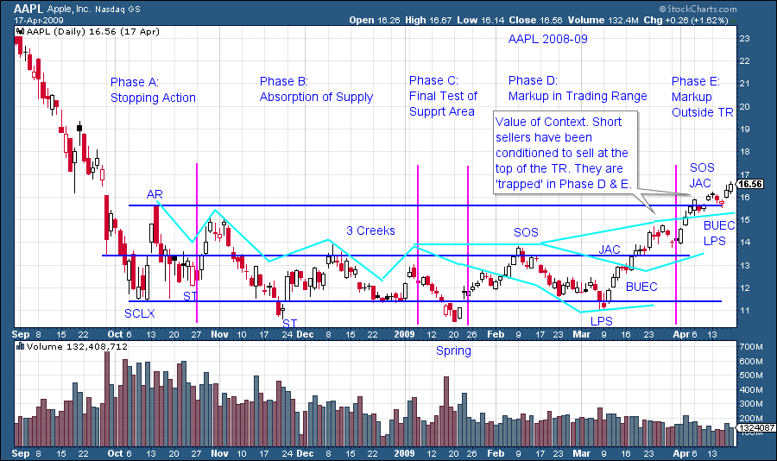777x461 pixels.
Task: Select the Close 16.56 value in the header
Action: tap(535, 21)
